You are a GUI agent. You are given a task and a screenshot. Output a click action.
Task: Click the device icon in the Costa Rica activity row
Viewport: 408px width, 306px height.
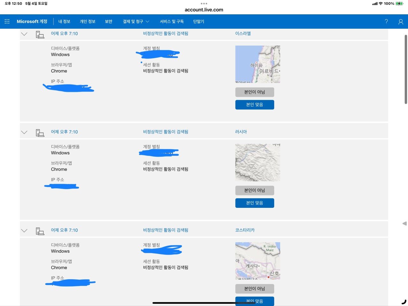point(40,231)
